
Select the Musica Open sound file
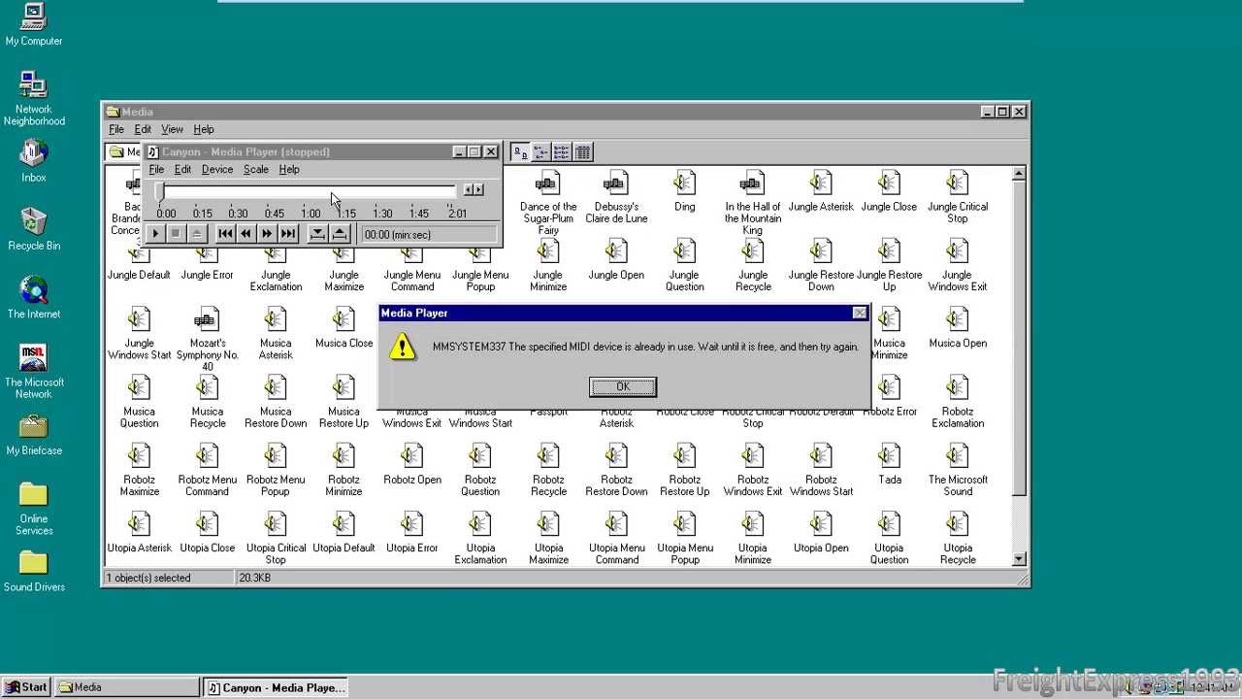pos(958,326)
